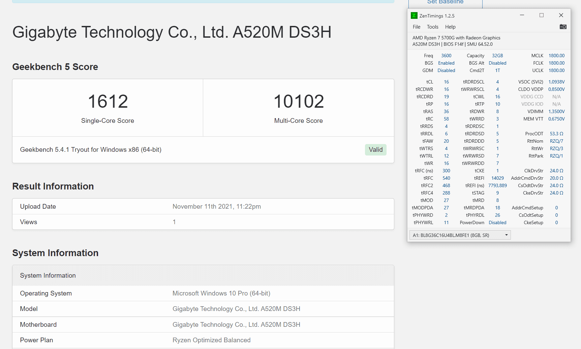
Task: Click the ZenTimings green app icon
Action: coord(414,15)
